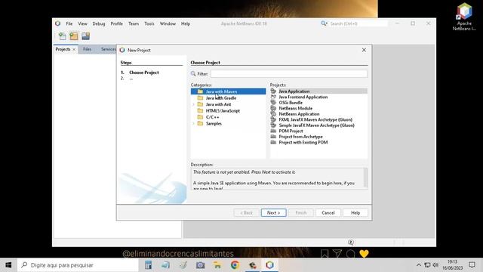The width and height of the screenshot is (483, 272).
Task: Select NetBeans Application project type
Action: (x=299, y=114)
